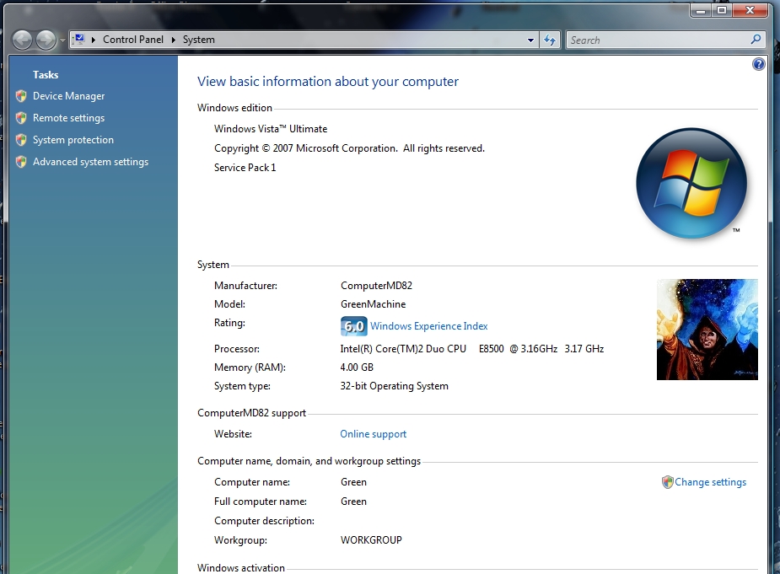Click the 'Windows Vista Ultimate' edition text

pyautogui.click(x=271, y=129)
